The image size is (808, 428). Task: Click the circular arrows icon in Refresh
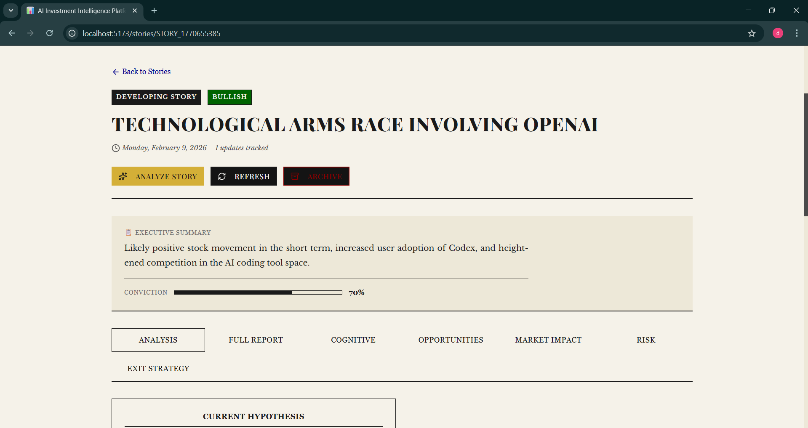(x=222, y=176)
